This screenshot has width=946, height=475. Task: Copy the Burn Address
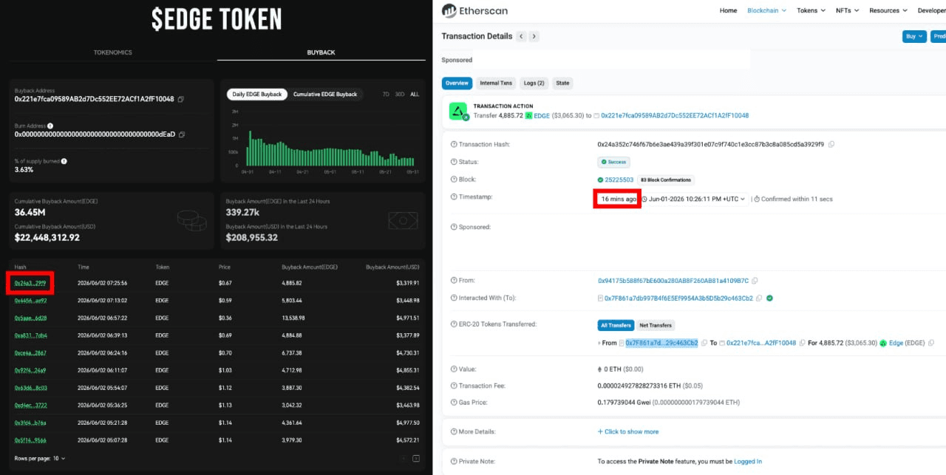click(x=183, y=134)
